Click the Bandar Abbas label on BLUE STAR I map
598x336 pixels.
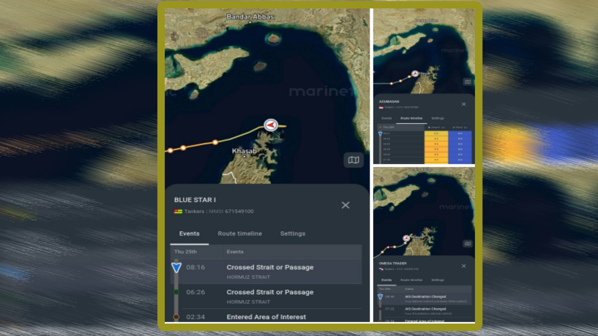tap(250, 16)
